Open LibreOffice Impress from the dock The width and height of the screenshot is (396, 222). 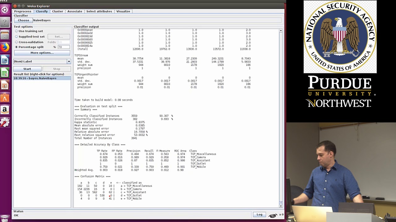tap(5, 85)
